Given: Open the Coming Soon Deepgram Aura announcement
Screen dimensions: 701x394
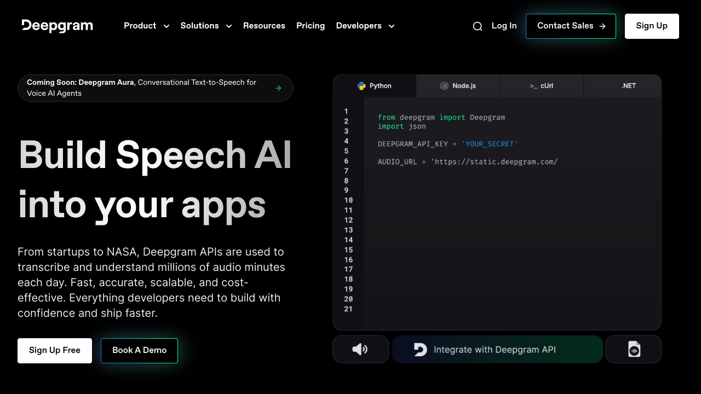Looking at the screenshot, I should (x=156, y=88).
